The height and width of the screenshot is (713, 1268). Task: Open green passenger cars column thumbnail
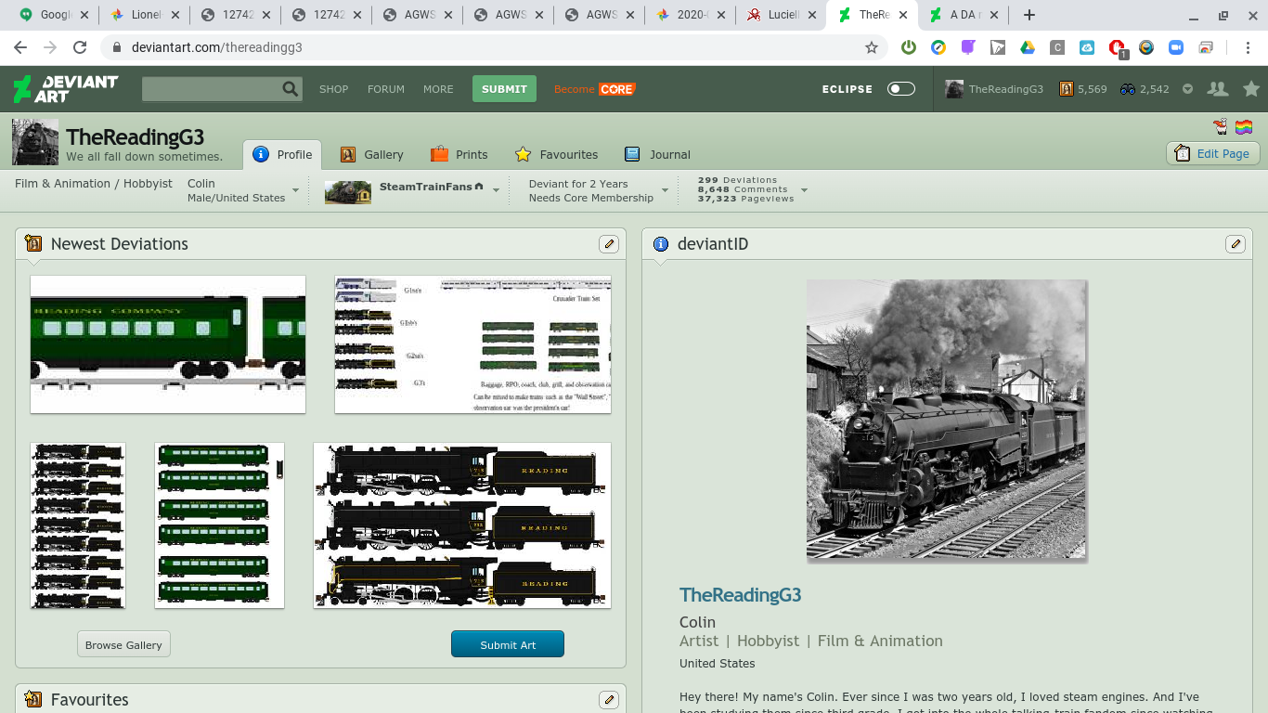click(x=219, y=525)
